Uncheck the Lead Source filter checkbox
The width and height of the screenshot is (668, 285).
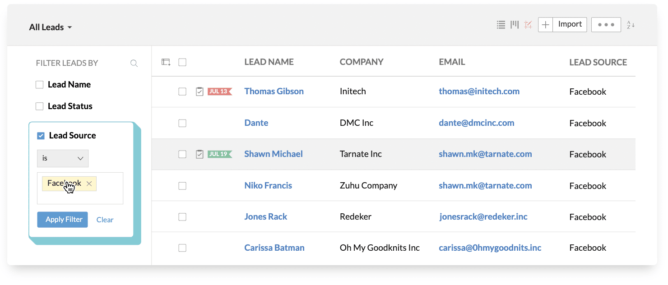pos(41,136)
